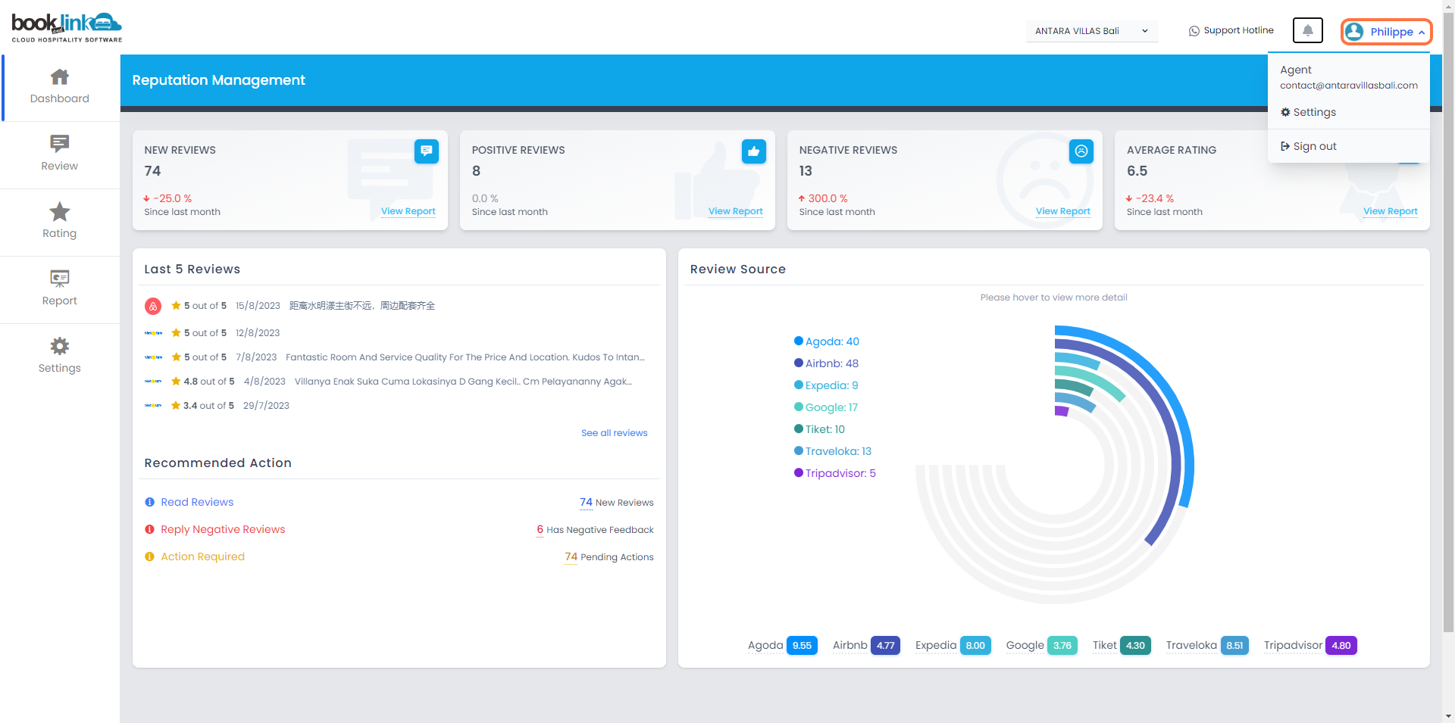1455x723 pixels.
Task: Click the Read Reviews info icon
Action: click(x=149, y=502)
